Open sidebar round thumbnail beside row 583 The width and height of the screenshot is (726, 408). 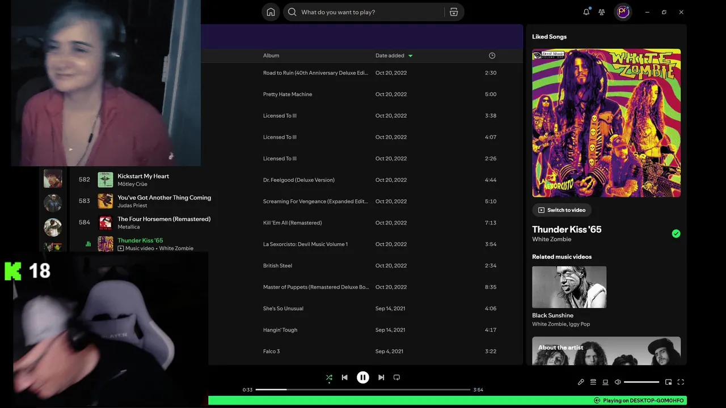coord(53,203)
